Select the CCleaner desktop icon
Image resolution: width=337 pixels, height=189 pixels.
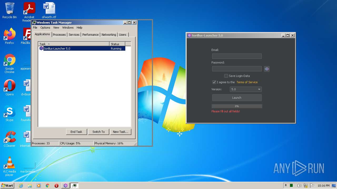(9, 139)
